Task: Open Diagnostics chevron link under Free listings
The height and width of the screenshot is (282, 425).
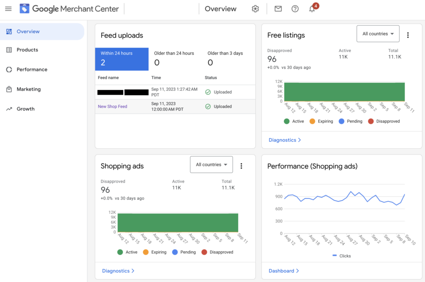Action: (285, 140)
